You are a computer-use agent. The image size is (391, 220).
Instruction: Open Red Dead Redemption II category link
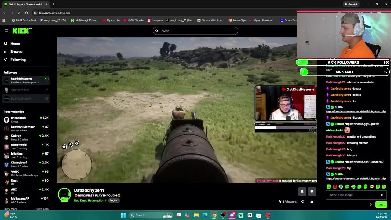[90, 200]
